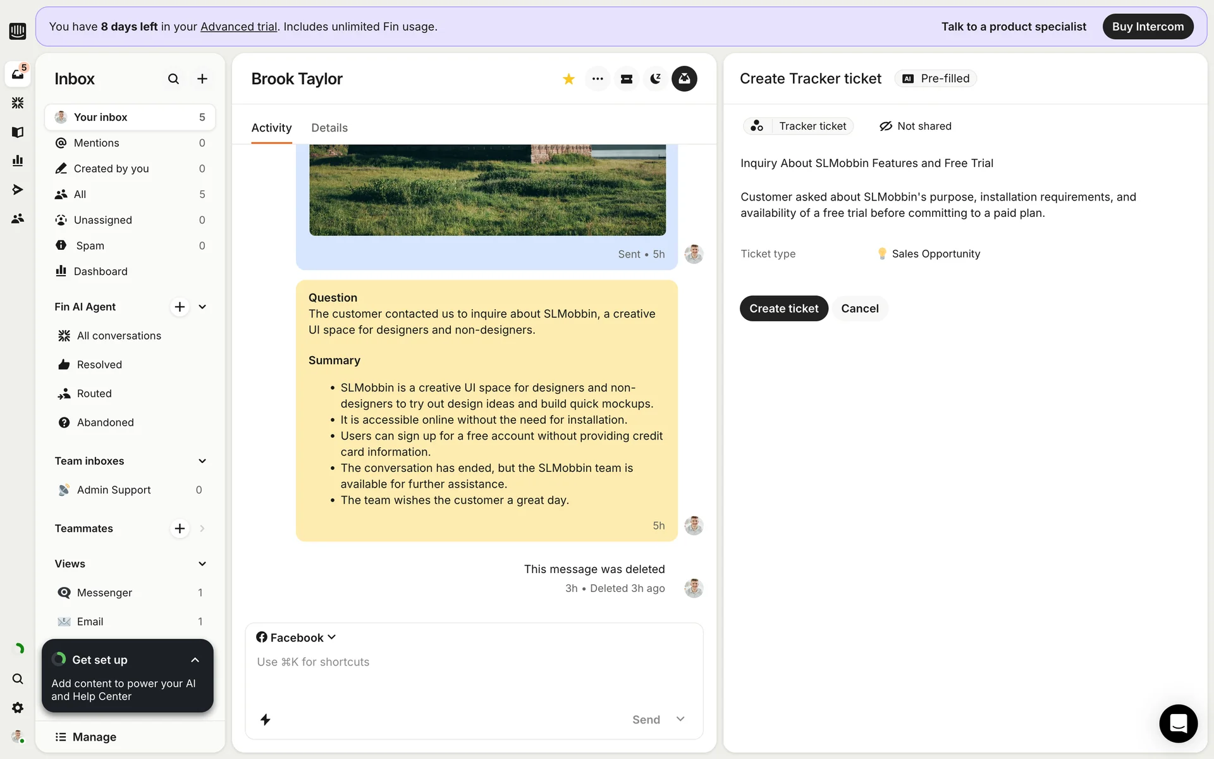Follow the Advanced trial link
Image resolution: width=1214 pixels, height=759 pixels.
238,27
